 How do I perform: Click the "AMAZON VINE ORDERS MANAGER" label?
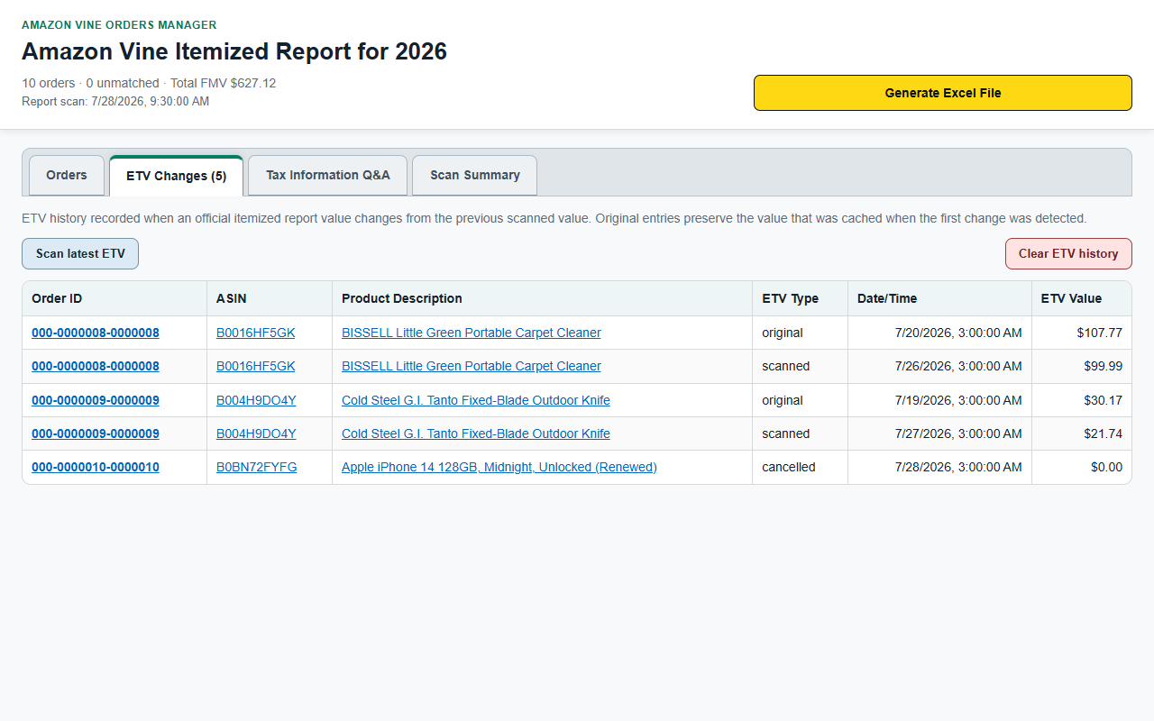[x=119, y=25]
